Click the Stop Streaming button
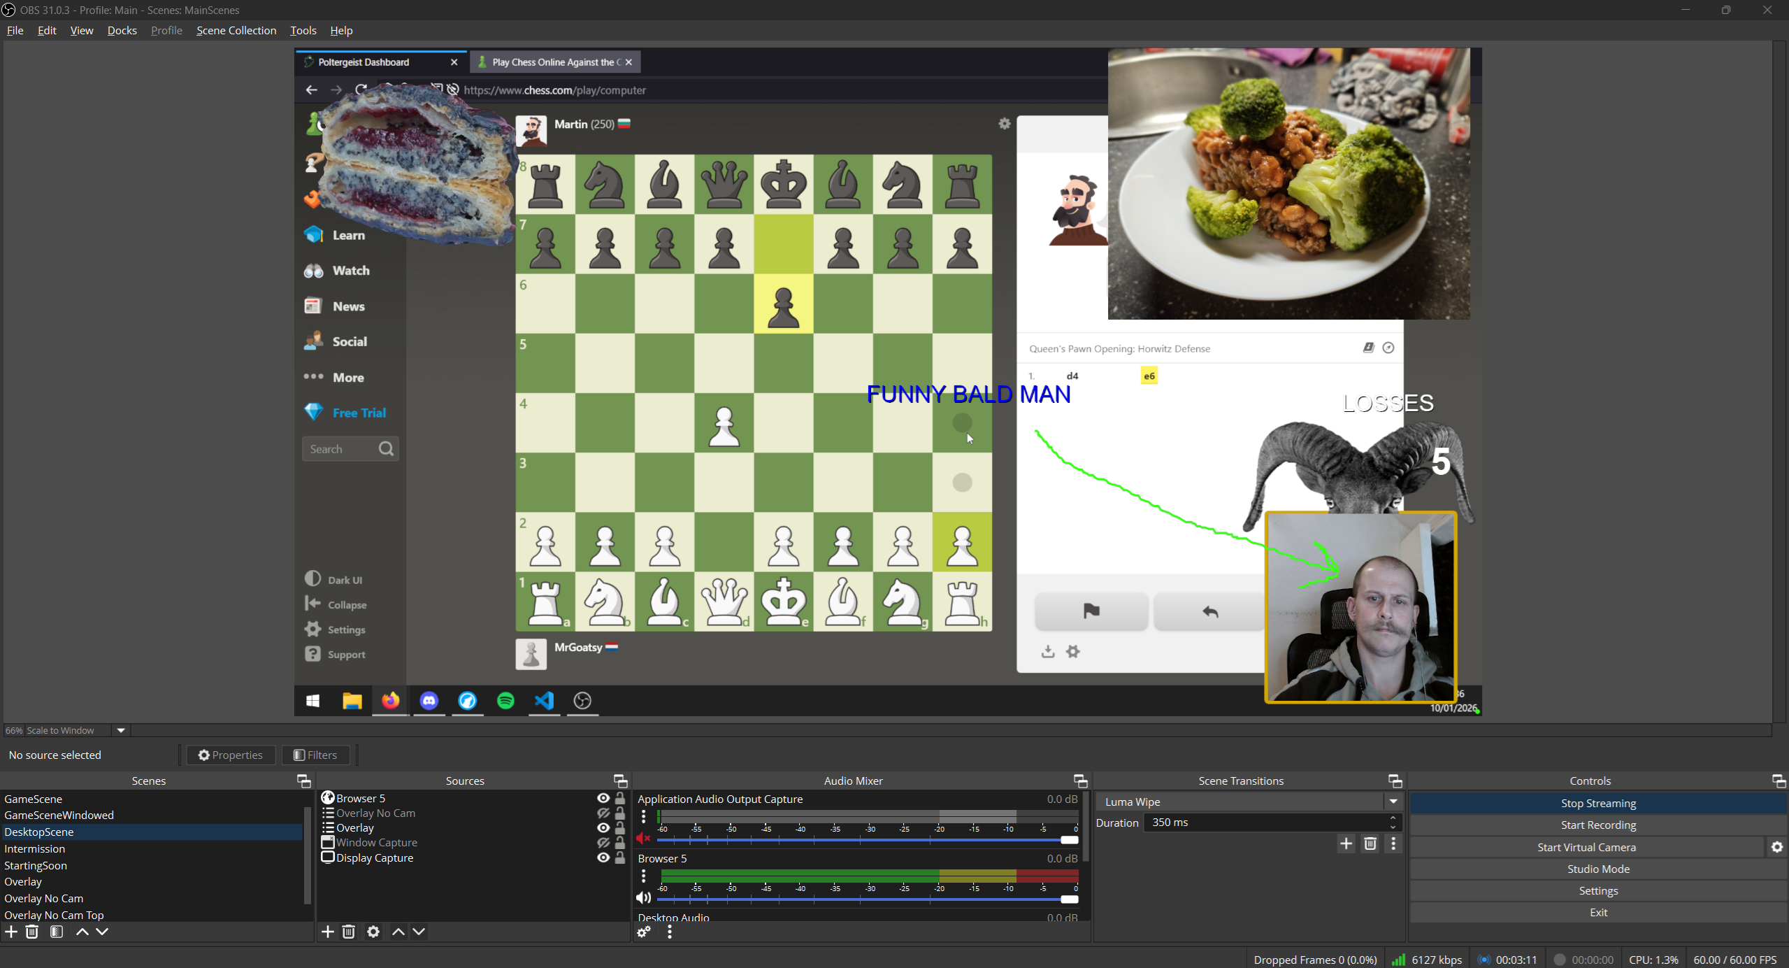The width and height of the screenshot is (1789, 968). [1597, 802]
